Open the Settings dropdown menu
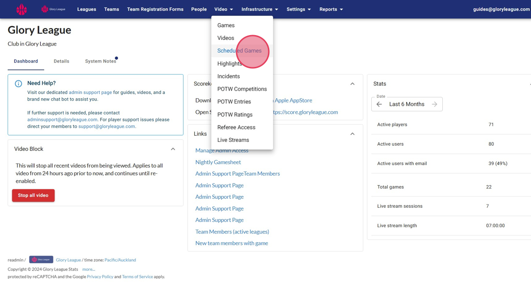Viewport: 531px width, 297px height. [x=299, y=9]
